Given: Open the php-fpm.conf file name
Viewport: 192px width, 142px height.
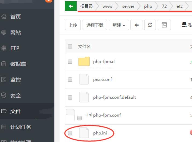Looking at the screenshot, I should 107,115.
